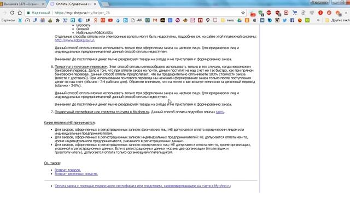Image resolution: width=350 pixels, height=197 pixels.
Task: Switch to the Вышивка 1079 tab
Action: pos(21,4)
